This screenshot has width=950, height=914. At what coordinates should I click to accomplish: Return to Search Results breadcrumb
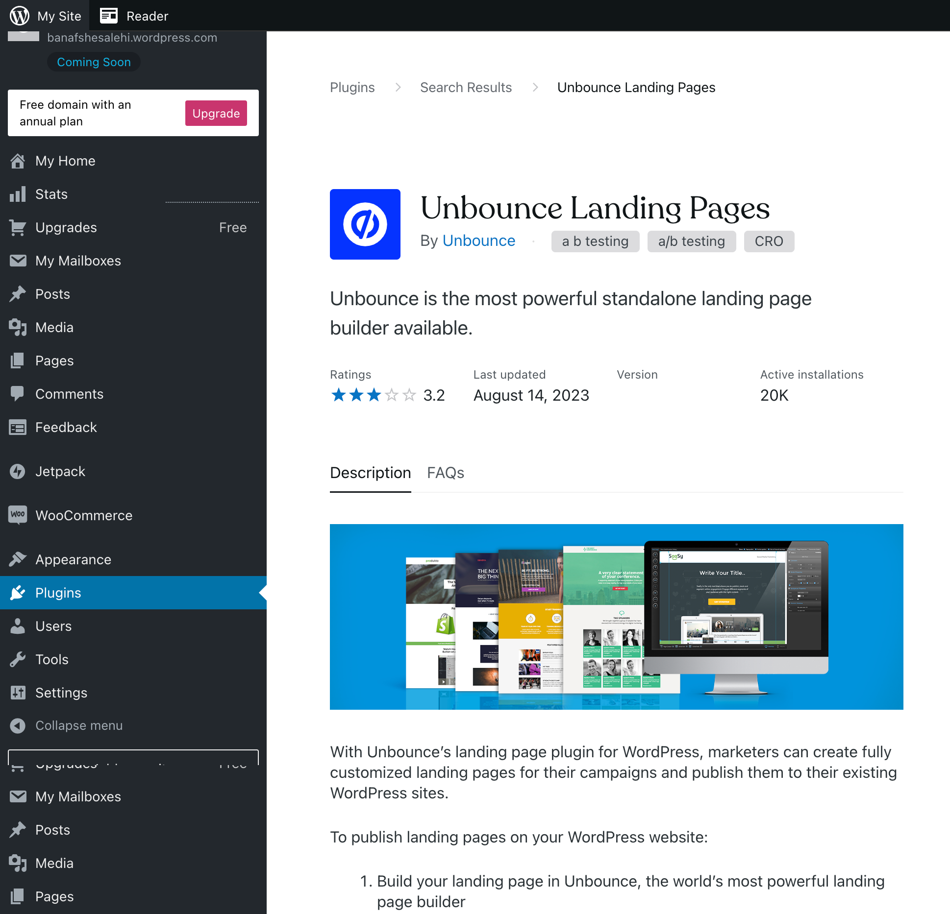click(465, 87)
